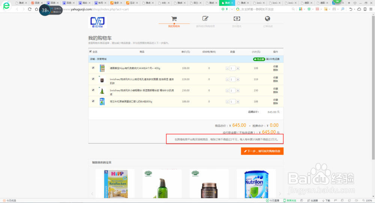The height and width of the screenshot is (203, 375).
Task: Open the browser main menu hamburger icon
Action: click(x=371, y=9)
